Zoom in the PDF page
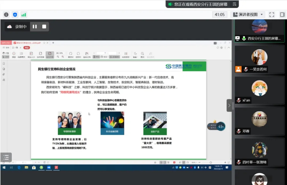Screen dimensions: 287x185 click(63, 57)
